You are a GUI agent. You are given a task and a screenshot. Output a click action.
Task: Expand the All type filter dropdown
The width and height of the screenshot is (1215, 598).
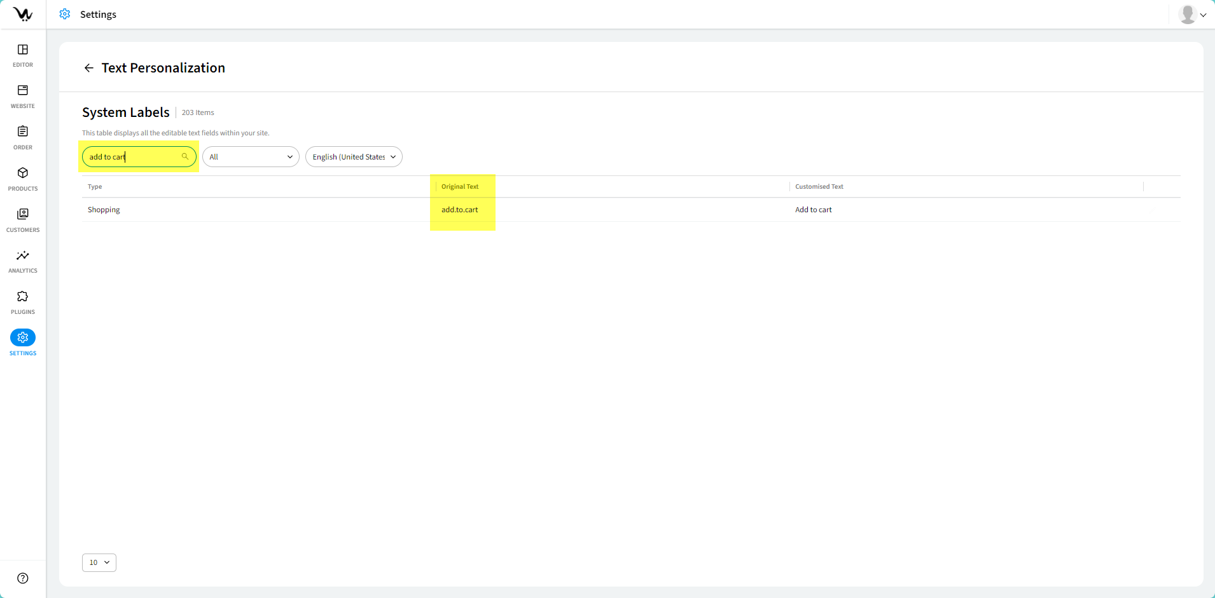click(251, 157)
